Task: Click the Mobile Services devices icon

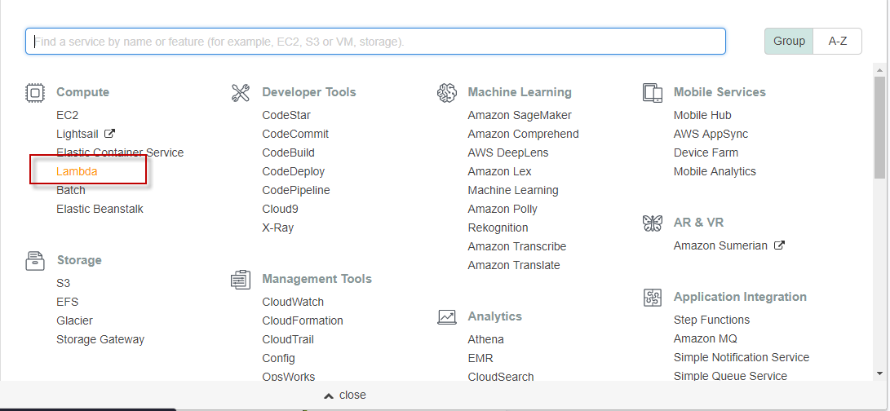Action: point(652,93)
